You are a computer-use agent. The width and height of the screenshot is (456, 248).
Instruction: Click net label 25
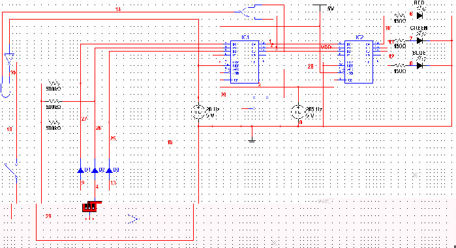113,138
